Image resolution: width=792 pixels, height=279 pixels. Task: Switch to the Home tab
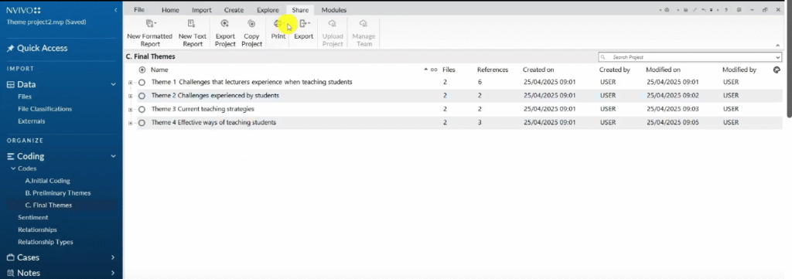coord(170,10)
